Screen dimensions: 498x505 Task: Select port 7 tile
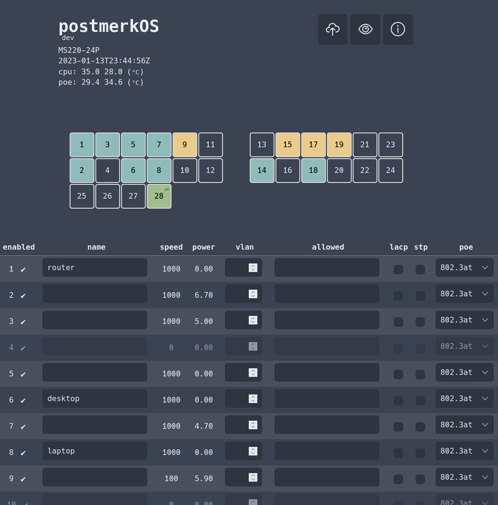(159, 145)
